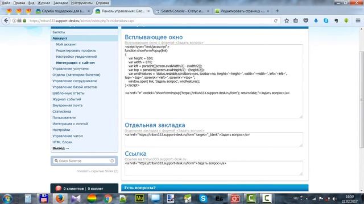Viewport: 364px width, 204px height.
Task: Open the Журнал menu
Action: 44,3
